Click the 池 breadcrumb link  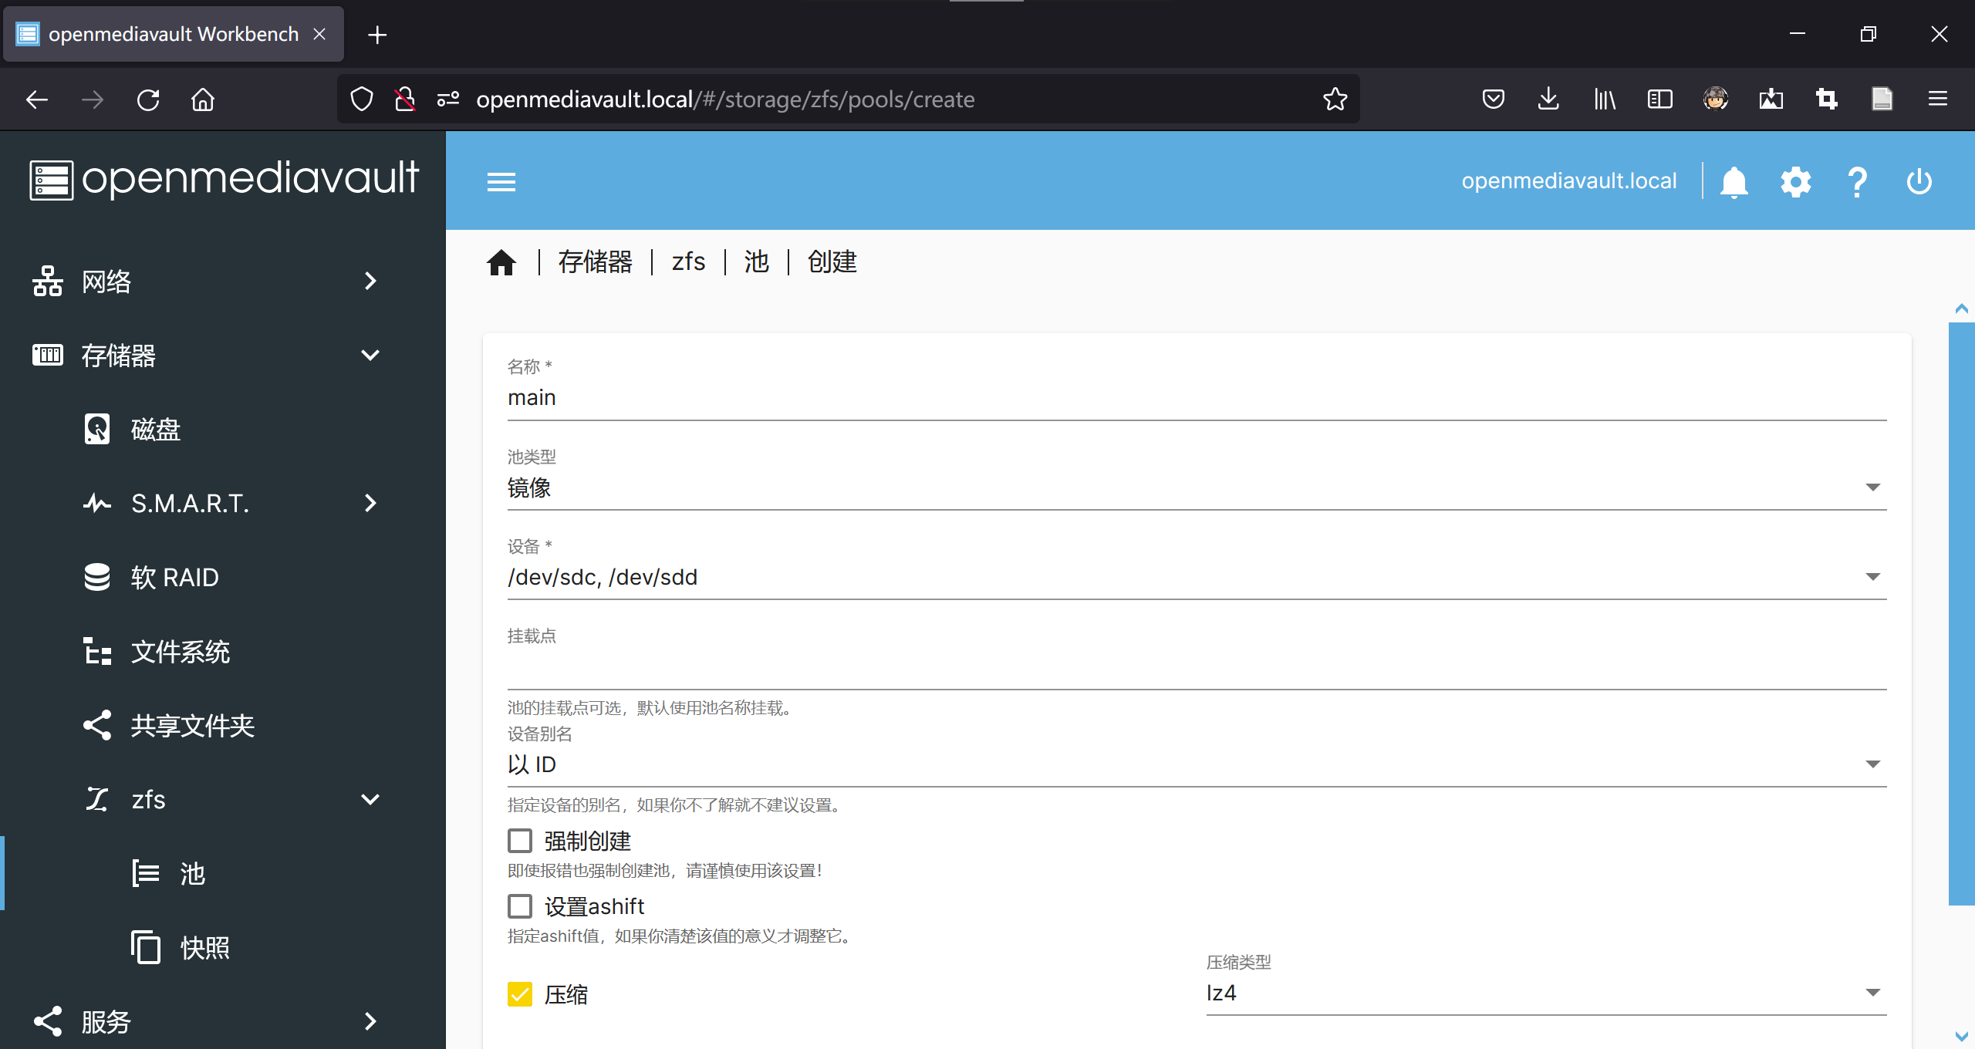pyautogui.click(x=756, y=262)
